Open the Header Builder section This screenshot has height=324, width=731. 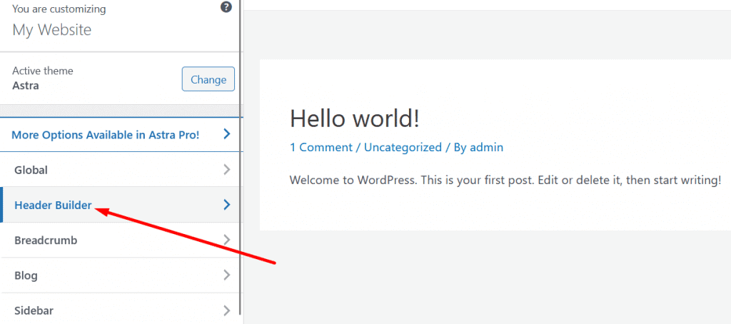(120, 205)
